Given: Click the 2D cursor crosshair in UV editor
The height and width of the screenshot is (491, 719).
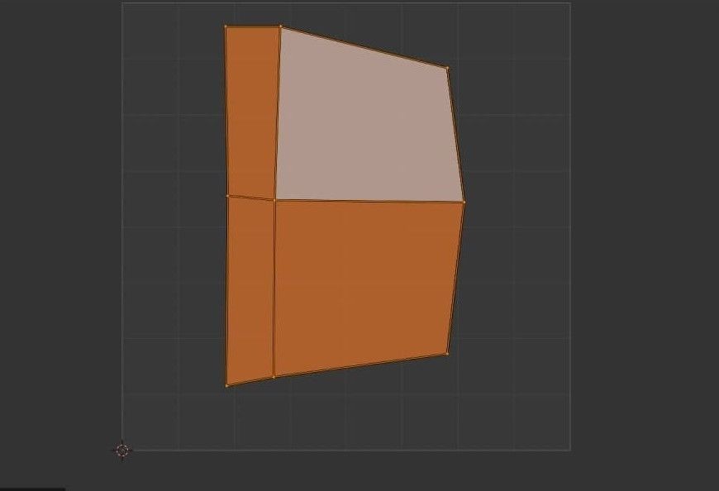Looking at the screenshot, I should click(x=122, y=450).
